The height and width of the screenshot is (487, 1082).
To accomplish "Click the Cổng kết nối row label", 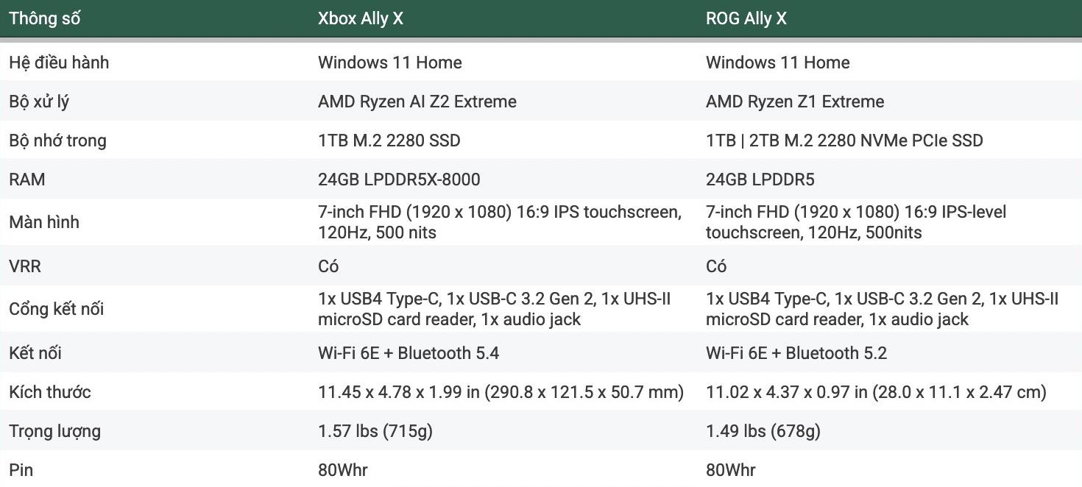I will [57, 309].
